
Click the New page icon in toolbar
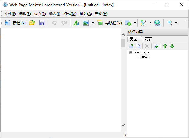tap(7, 22)
